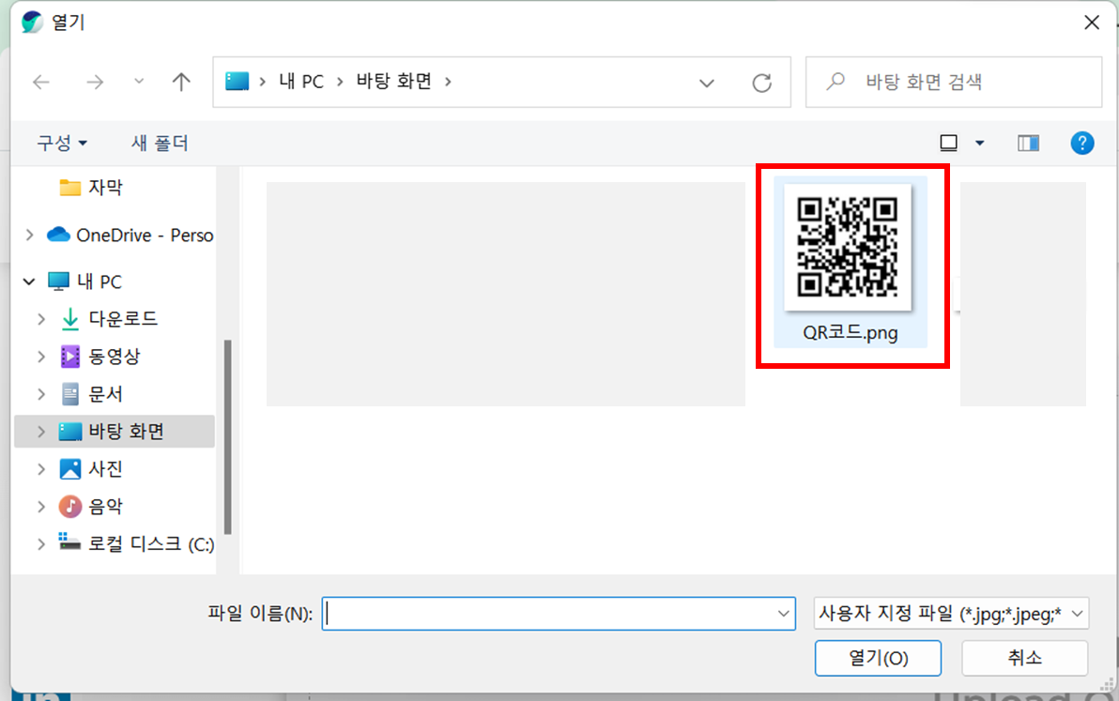The width and height of the screenshot is (1119, 701).
Task: Select the 자막 folder in sidebar
Action: (91, 188)
